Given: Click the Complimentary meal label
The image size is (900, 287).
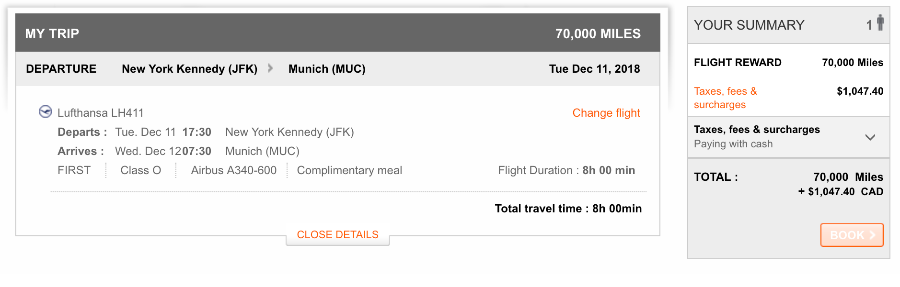Looking at the screenshot, I should [x=349, y=170].
